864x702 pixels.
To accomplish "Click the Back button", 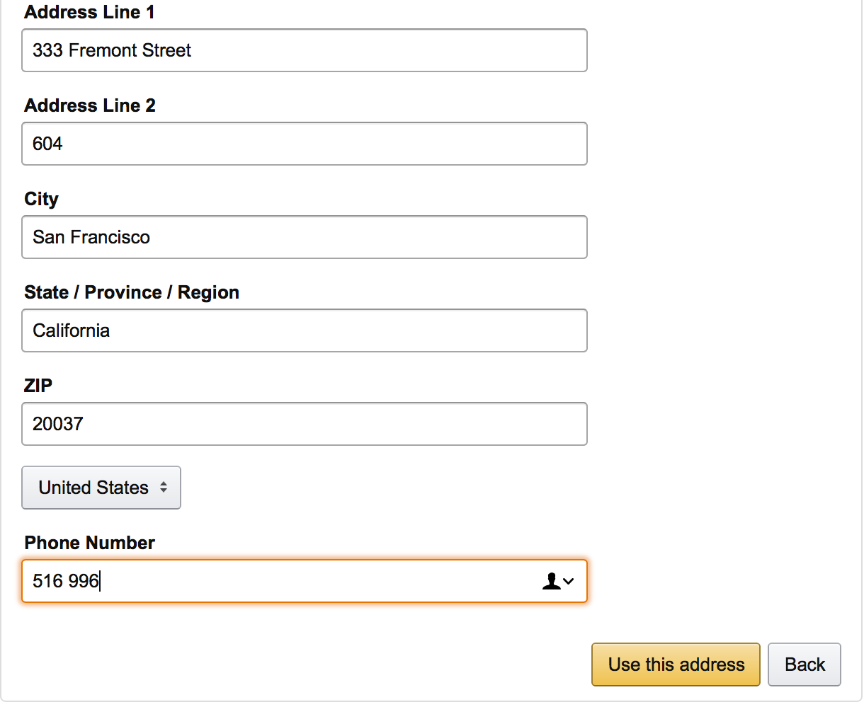I will (x=805, y=664).
